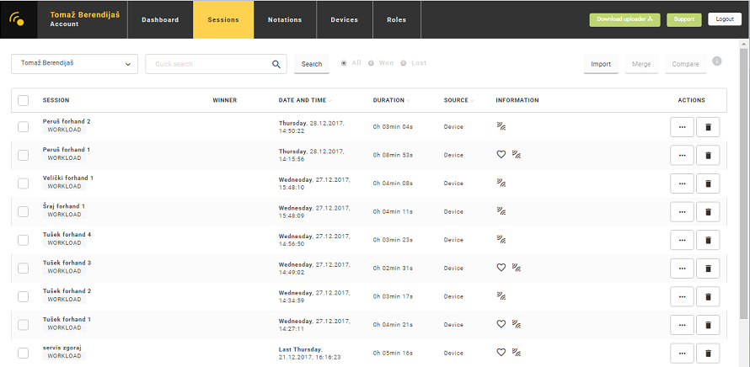The width and height of the screenshot is (750, 367).
Task: Delete the Šraj forhand 1 session
Action: (x=708, y=211)
